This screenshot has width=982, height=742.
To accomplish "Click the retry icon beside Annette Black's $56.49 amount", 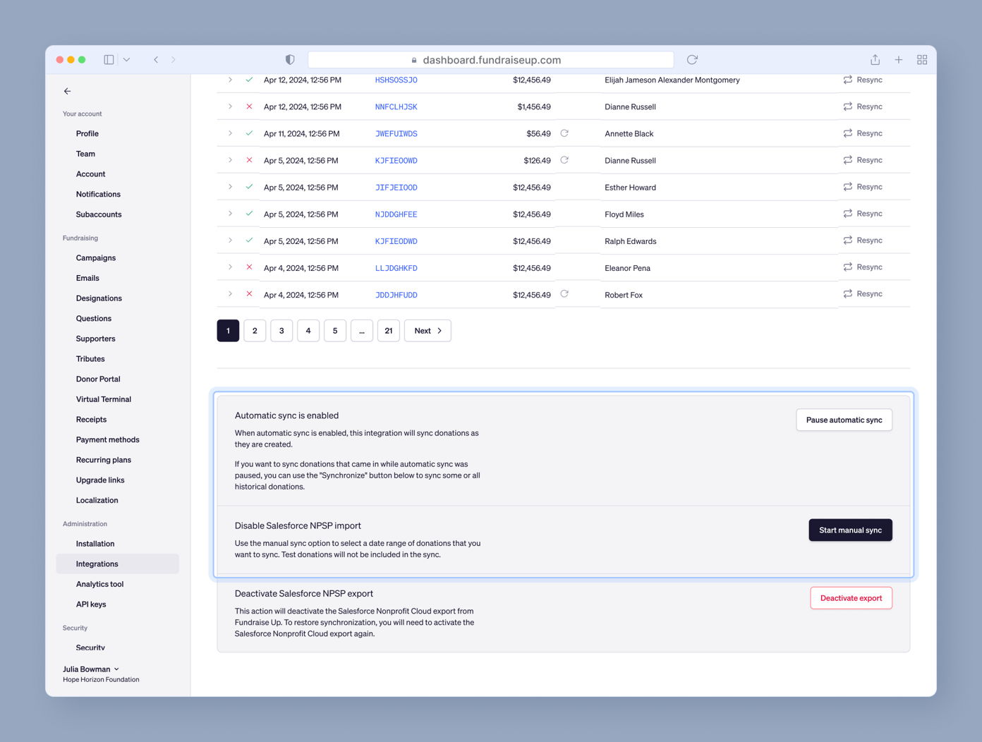I will point(564,133).
